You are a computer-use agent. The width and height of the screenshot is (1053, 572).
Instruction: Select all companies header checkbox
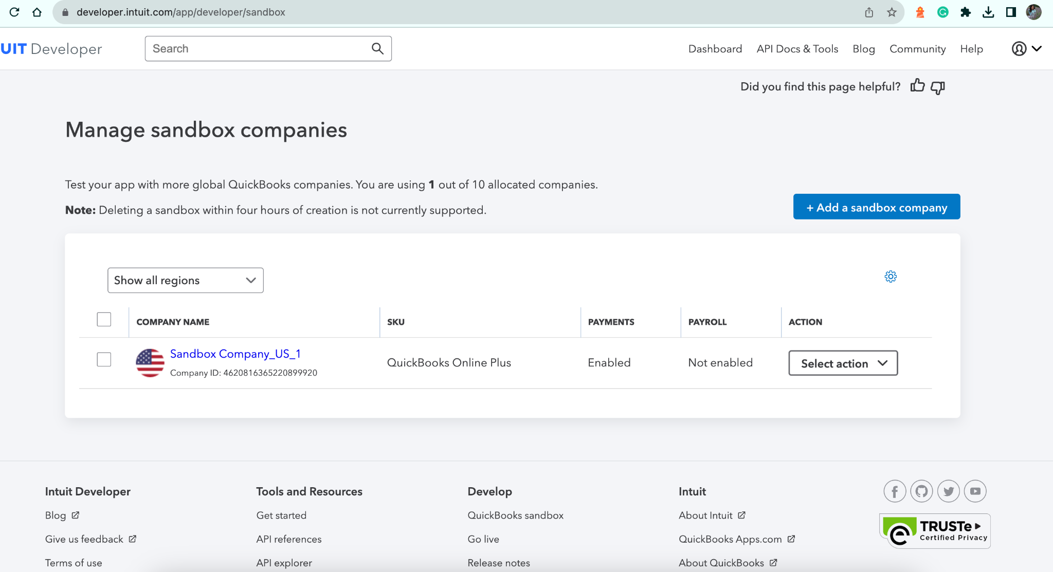click(104, 319)
